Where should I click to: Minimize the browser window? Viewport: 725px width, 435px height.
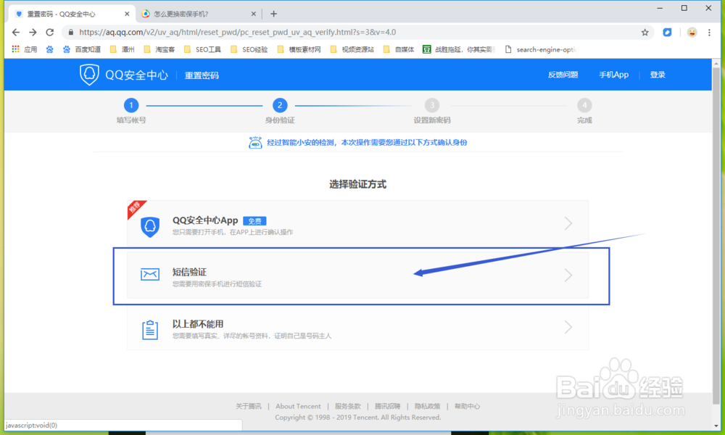tap(660, 8)
